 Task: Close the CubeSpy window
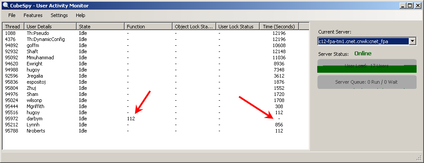pyautogui.click(x=417, y=5)
